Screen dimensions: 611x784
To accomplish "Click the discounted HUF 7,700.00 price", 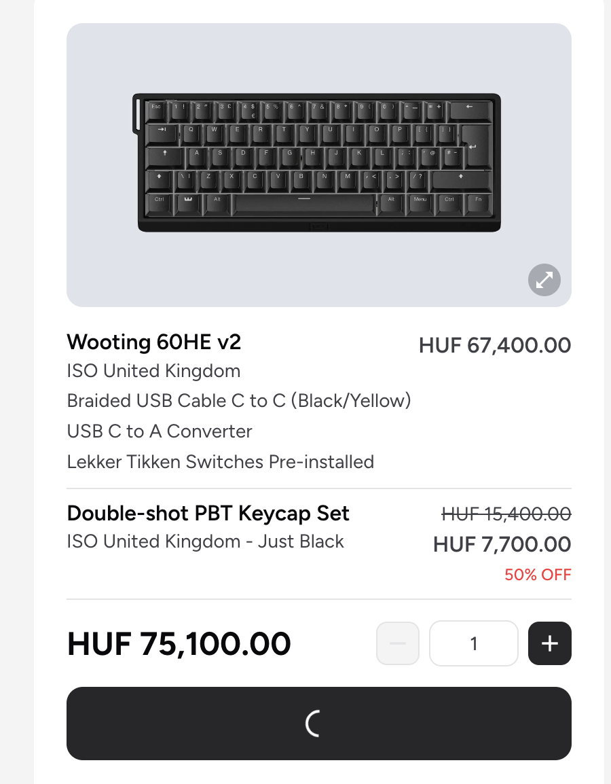I will pyautogui.click(x=502, y=544).
